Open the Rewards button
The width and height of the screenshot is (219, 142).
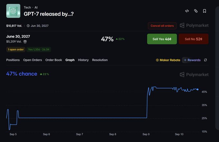pyautogui.click(x=192, y=60)
